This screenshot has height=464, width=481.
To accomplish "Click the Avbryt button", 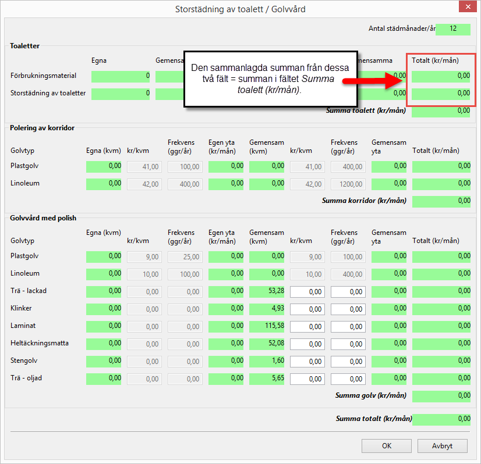I will (443, 446).
